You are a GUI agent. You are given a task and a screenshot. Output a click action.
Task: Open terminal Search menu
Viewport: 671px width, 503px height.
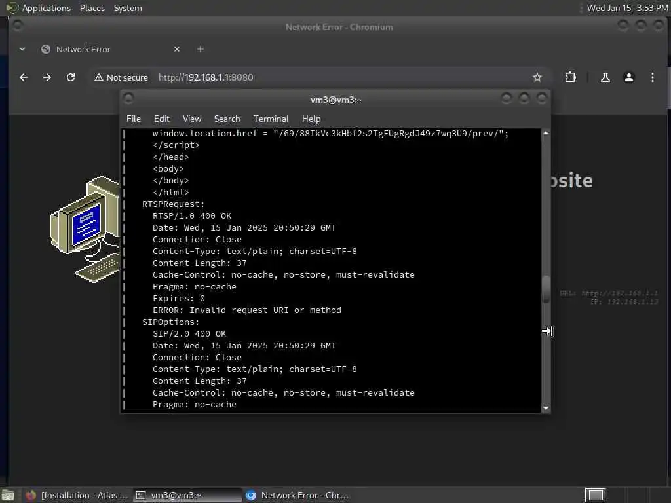click(227, 119)
